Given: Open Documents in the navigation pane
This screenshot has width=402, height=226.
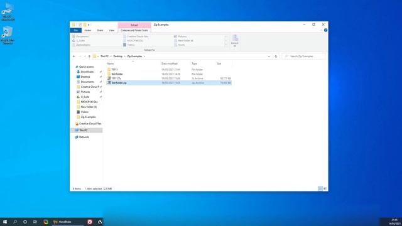Looking at the screenshot, I should pyautogui.click(x=85, y=82).
